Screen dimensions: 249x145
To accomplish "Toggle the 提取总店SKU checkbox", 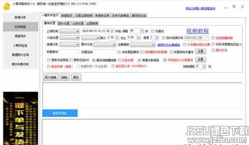I will [x=71, y=60].
